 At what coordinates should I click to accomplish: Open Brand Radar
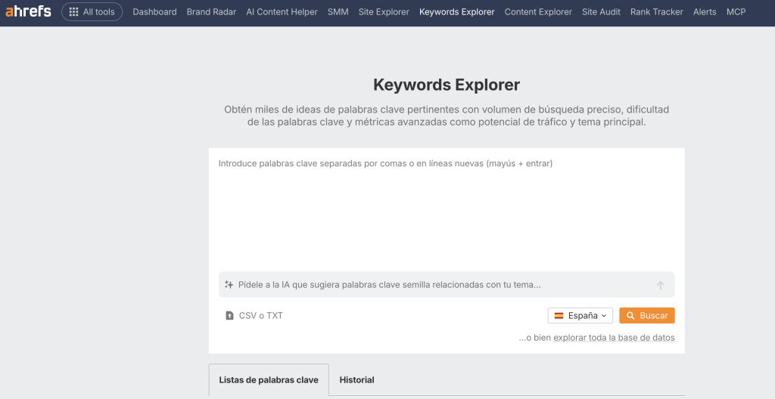tap(212, 12)
